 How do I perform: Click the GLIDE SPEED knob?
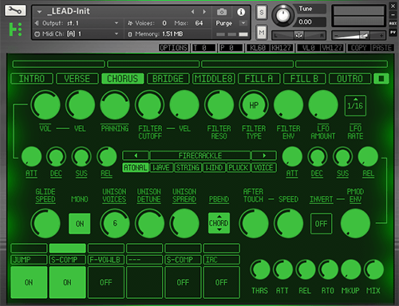coord(45,223)
